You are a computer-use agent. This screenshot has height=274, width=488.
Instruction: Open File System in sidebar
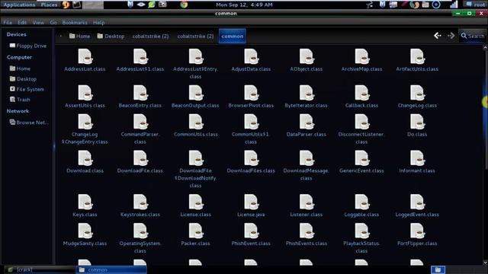pos(27,89)
